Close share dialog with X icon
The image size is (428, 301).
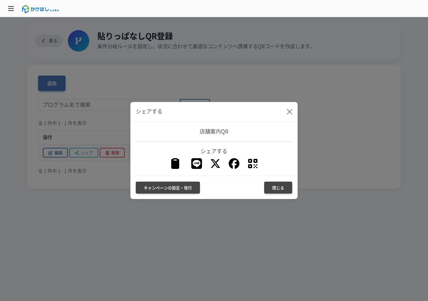pos(290,112)
